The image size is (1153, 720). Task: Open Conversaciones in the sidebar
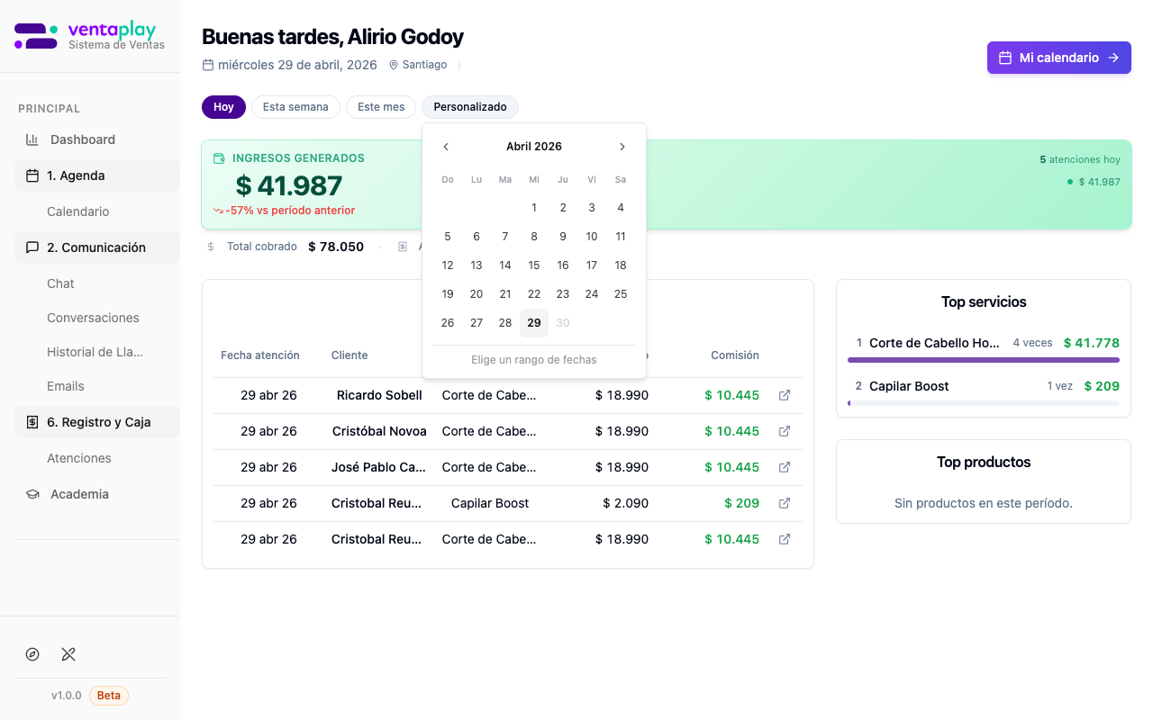pyautogui.click(x=93, y=318)
